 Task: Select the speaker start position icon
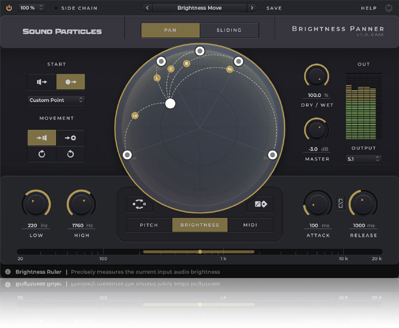[x=42, y=82]
